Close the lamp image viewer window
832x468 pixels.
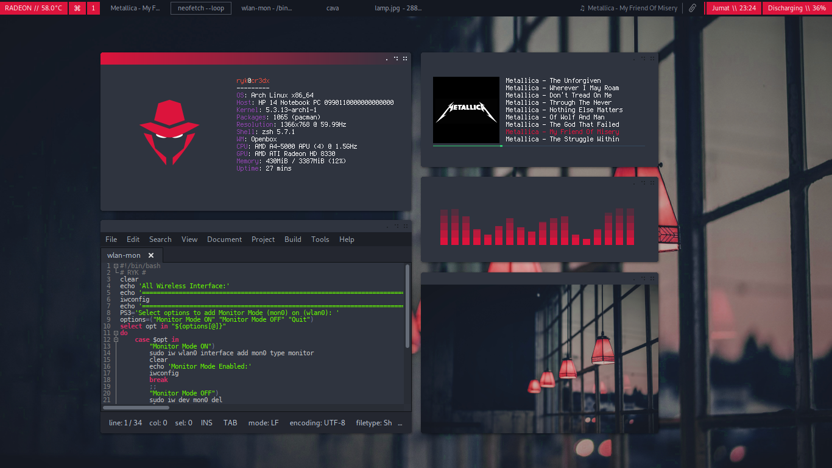point(653,278)
